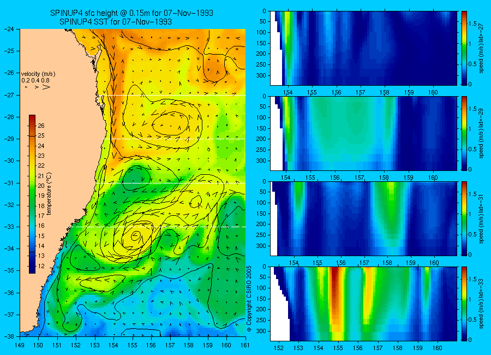The image size is (491, 355).
Task: Click the lat=-29 speed section panel
Action: (363, 133)
